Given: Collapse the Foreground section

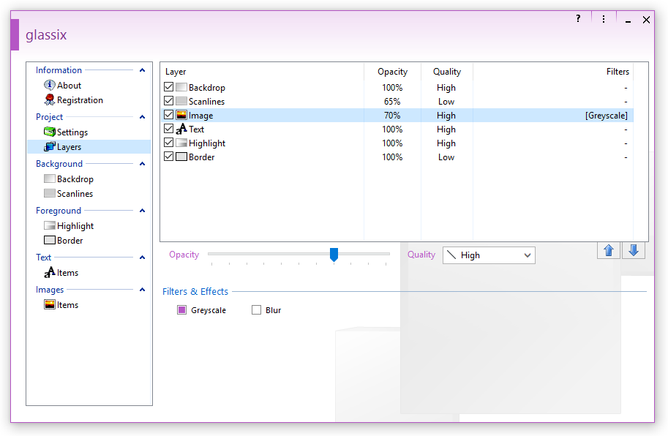Looking at the screenshot, I should point(142,211).
